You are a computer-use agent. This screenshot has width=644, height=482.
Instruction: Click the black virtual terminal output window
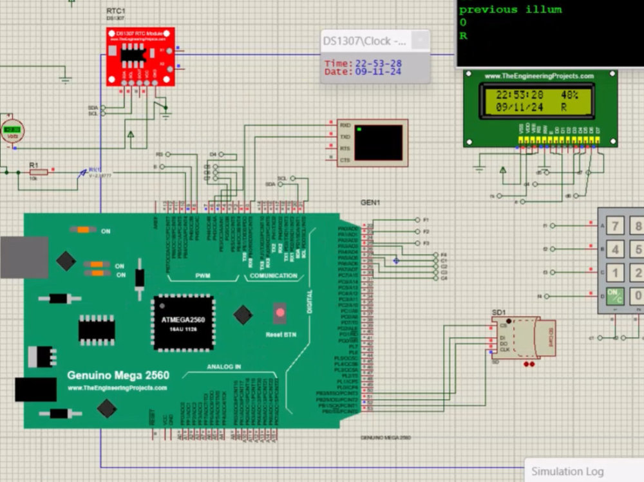click(x=551, y=33)
